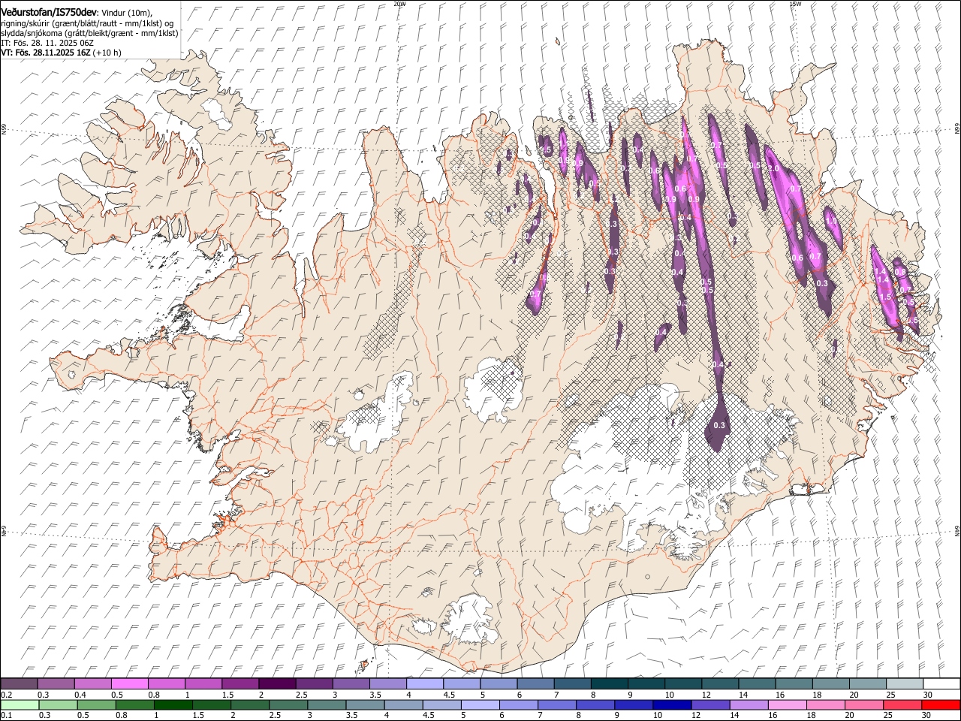
Task: Click the 'slydda/snjókoma' legend description line
Action: pyautogui.click(x=89, y=33)
